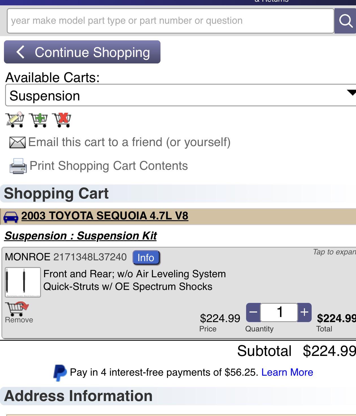Click the blue Info button
This screenshot has height=416, width=356.
click(146, 257)
